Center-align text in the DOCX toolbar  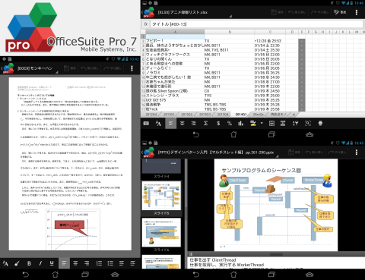[75, 263]
